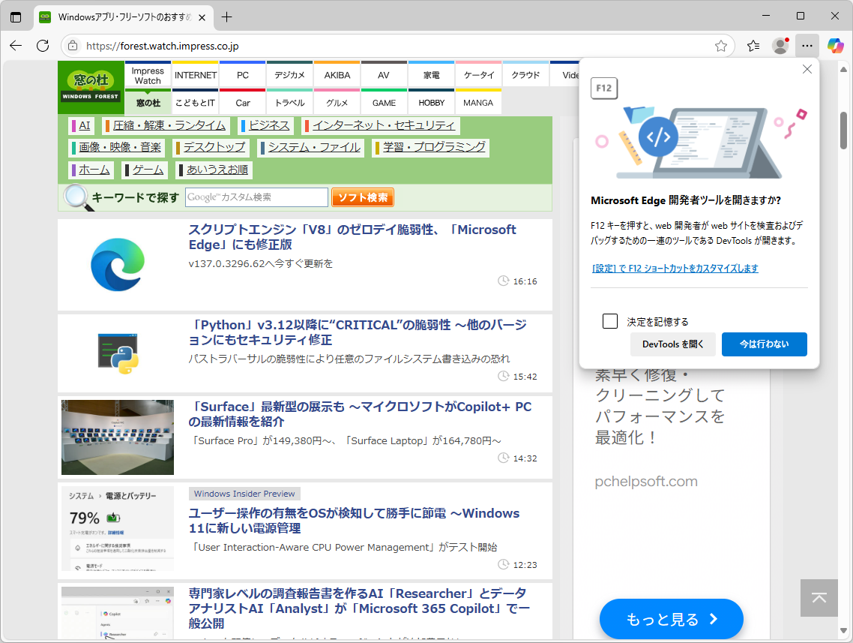Click the DevTools を開く button

coord(673,344)
